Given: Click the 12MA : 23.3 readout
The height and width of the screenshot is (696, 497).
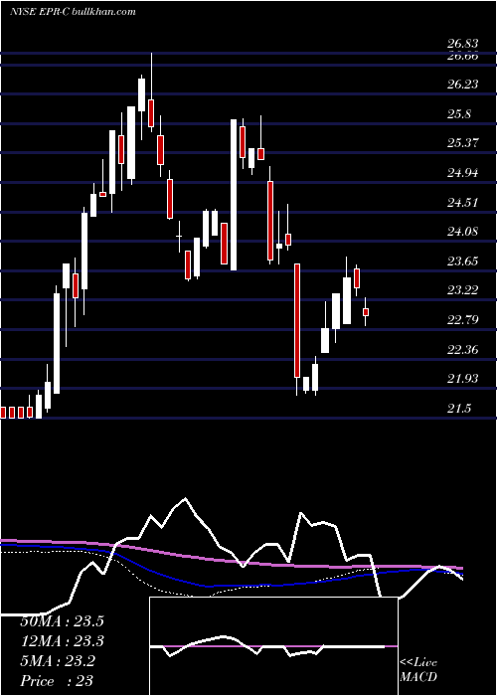Looking at the screenshot, I should [62, 641].
